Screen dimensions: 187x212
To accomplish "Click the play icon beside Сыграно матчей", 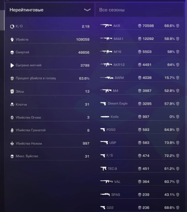I will point(12,65).
